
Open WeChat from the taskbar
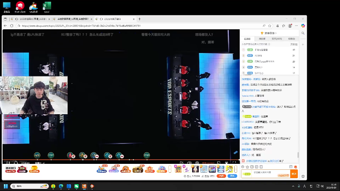76,186
